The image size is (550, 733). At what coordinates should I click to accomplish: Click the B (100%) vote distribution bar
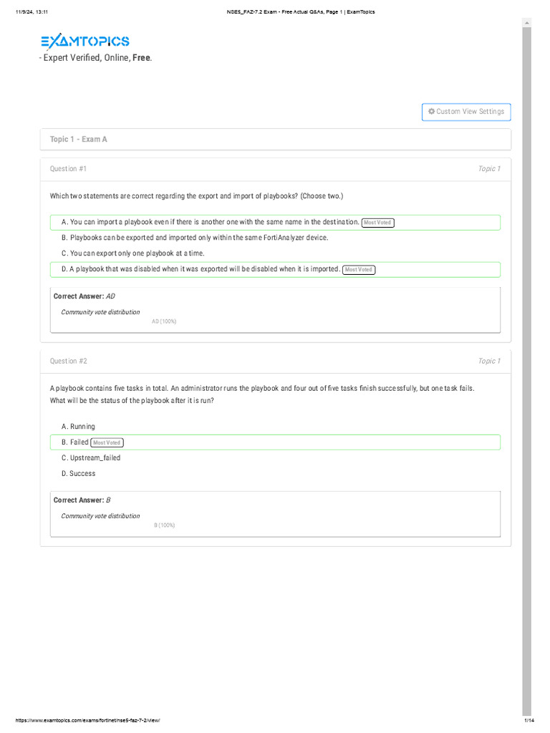(x=164, y=525)
